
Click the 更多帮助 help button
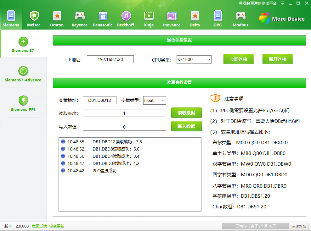(x=299, y=227)
